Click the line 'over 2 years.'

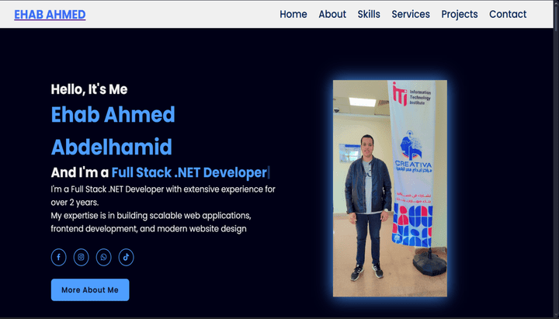click(75, 203)
